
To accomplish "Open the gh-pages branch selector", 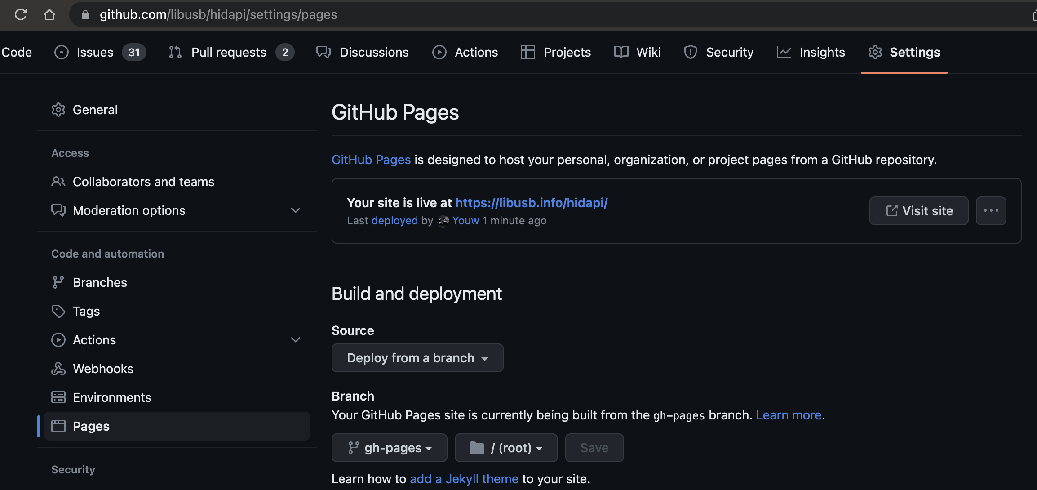I will [389, 448].
